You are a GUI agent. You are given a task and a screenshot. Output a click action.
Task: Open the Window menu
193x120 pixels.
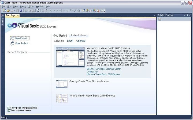[40, 6]
